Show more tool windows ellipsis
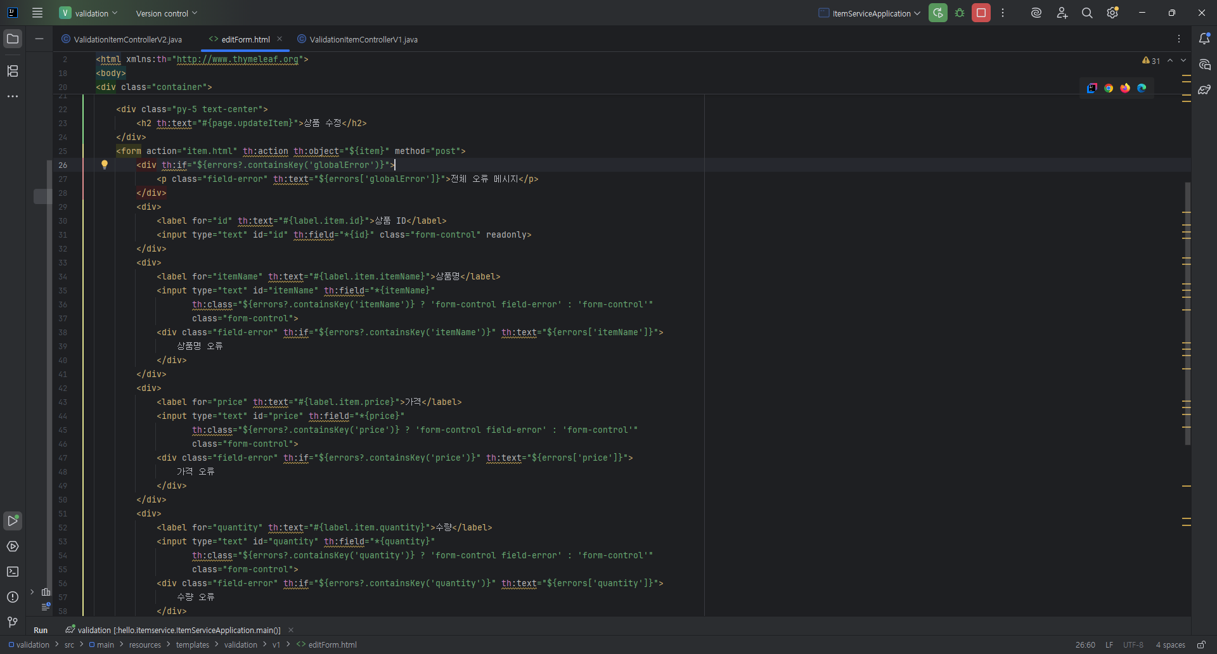Screen dimensions: 1217x654 point(13,96)
